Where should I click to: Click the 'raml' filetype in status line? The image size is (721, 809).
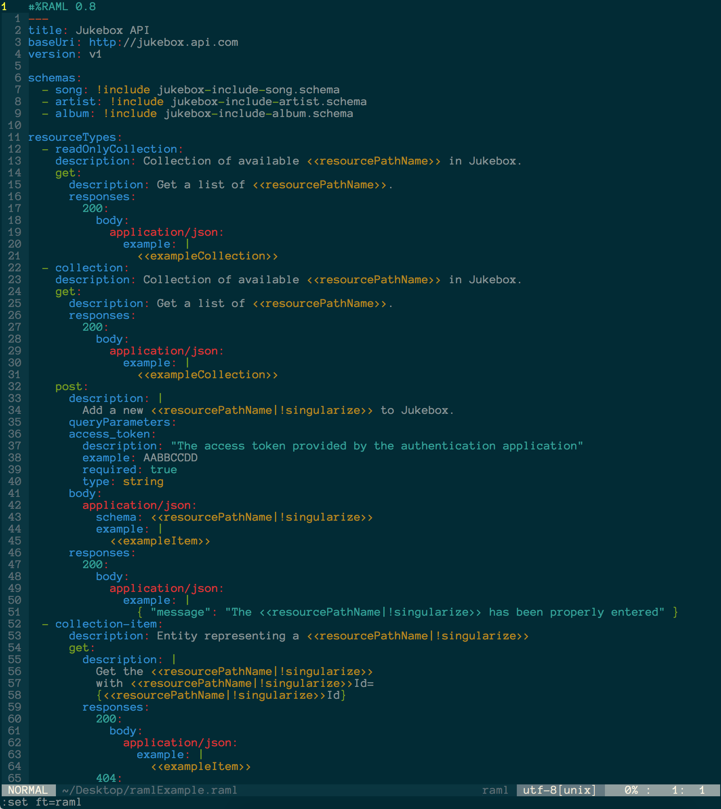[495, 790]
